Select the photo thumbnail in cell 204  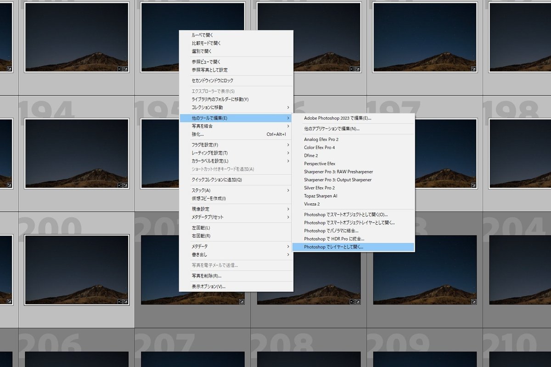[x=520, y=270]
